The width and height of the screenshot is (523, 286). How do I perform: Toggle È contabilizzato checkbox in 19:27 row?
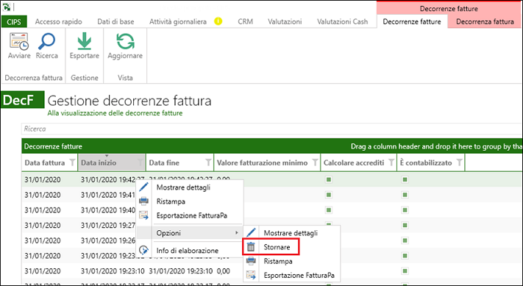click(405, 225)
